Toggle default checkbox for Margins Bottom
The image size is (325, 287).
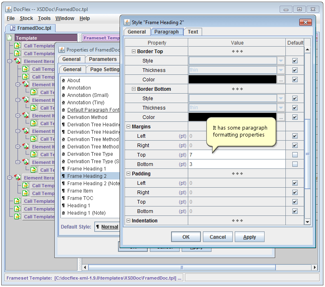[x=295, y=164]
